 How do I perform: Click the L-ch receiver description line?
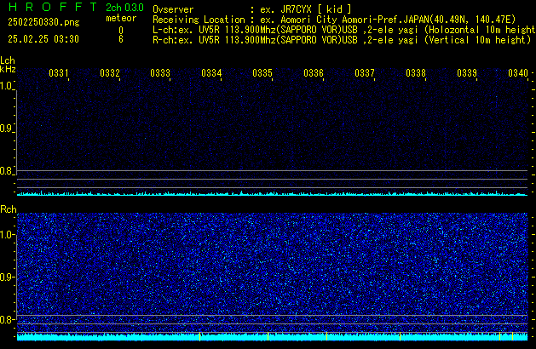[x=344, y=30]
